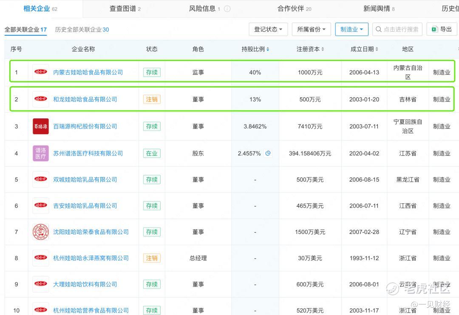Click the 394.158406万元 capital cell
The width and height of the screenshot is (459, 315).
[310, 153]
